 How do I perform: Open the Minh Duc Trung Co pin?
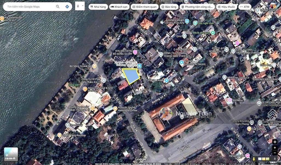(224, 77)
